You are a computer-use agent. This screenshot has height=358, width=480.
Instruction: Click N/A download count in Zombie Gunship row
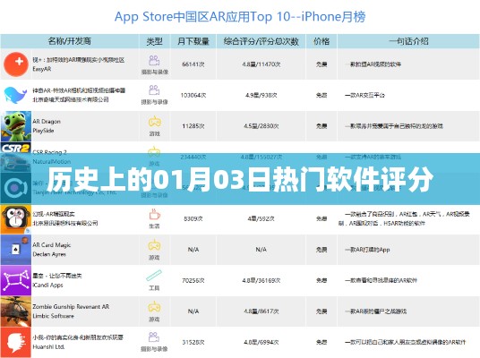pyautogui.click(x=193, y=311)
